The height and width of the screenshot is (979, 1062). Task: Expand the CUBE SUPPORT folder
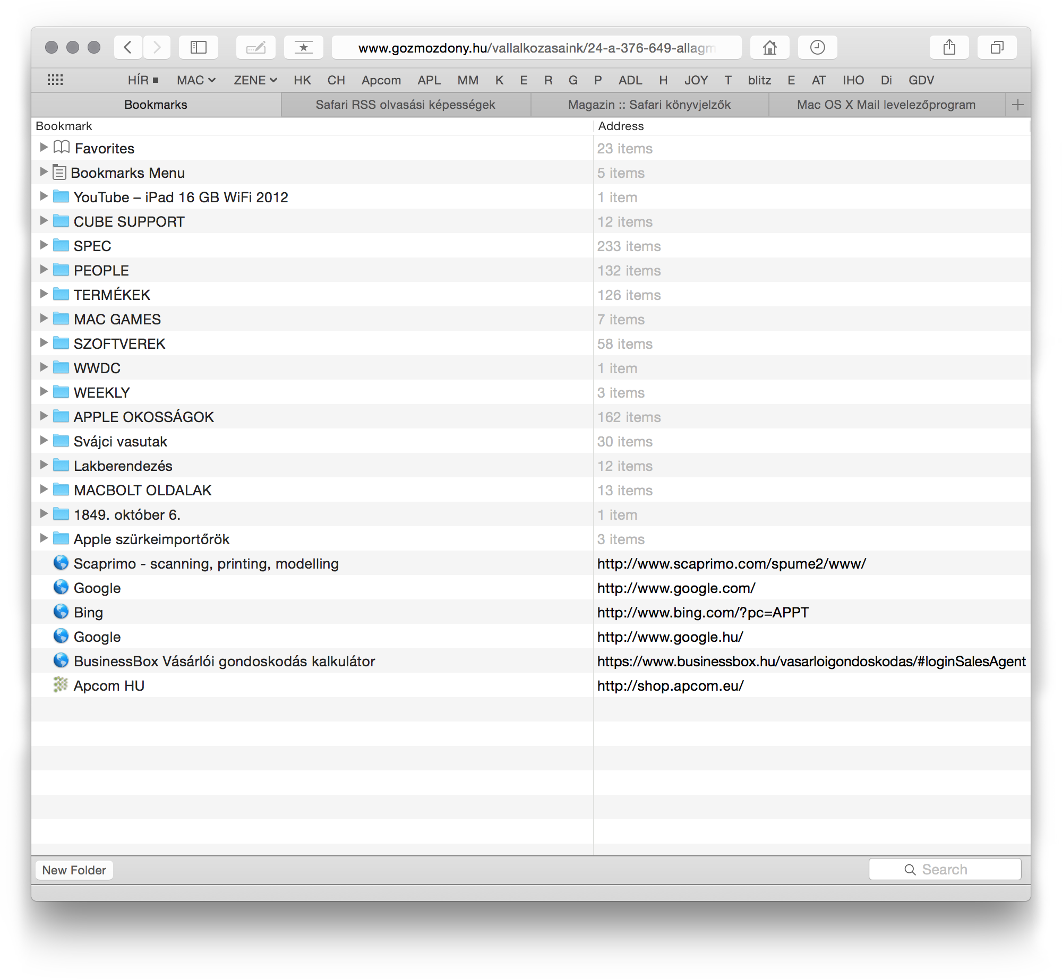pyautogui.click(x=44, y=220)
